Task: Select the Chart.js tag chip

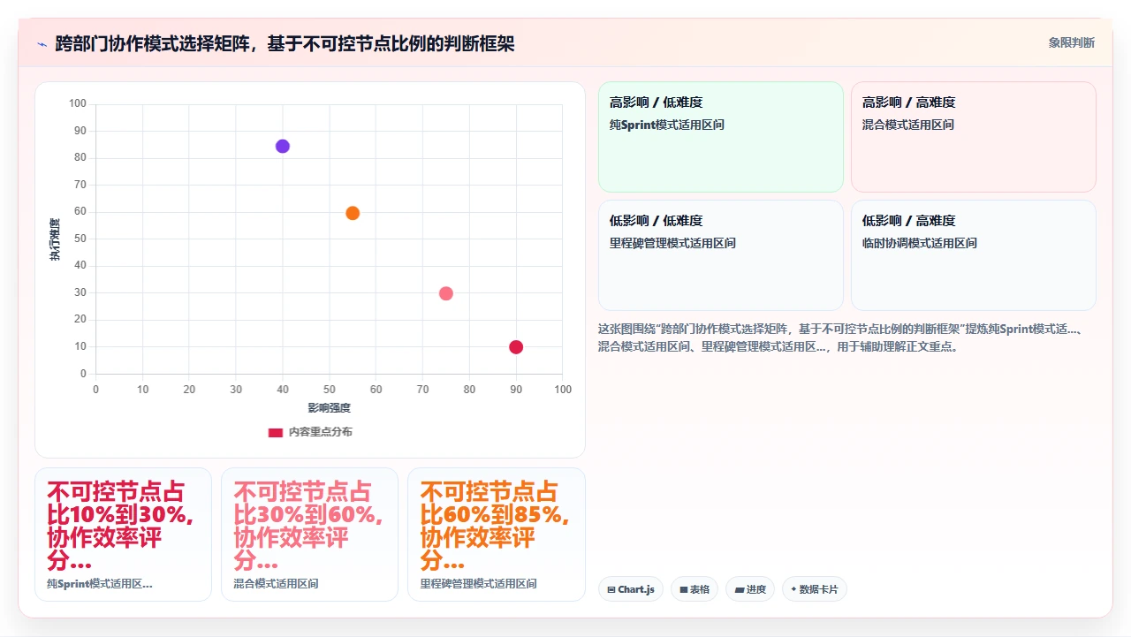Action: point(630,589)
